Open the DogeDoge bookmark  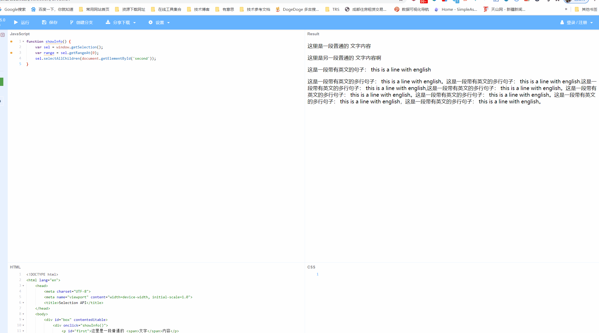297,10
